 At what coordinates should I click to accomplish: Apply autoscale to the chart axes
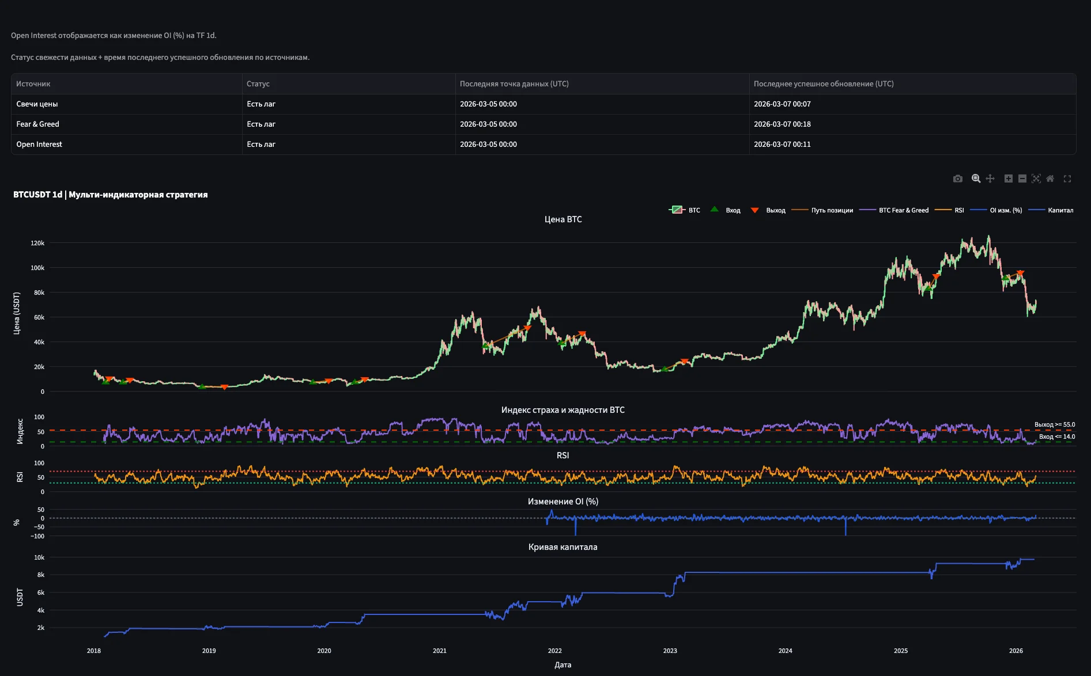click(1036, 179)
